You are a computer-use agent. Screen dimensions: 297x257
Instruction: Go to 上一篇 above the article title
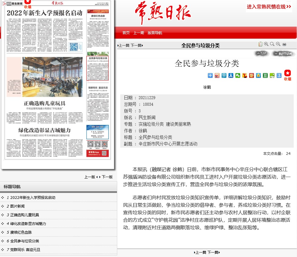tap(124, 46)
